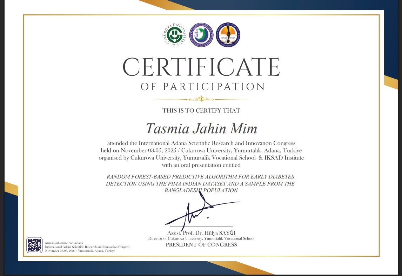Click the orange IKSAD Institute logo
Image resolution: width=402 pixels, height=276 pixels.
(x=228, y=35)
